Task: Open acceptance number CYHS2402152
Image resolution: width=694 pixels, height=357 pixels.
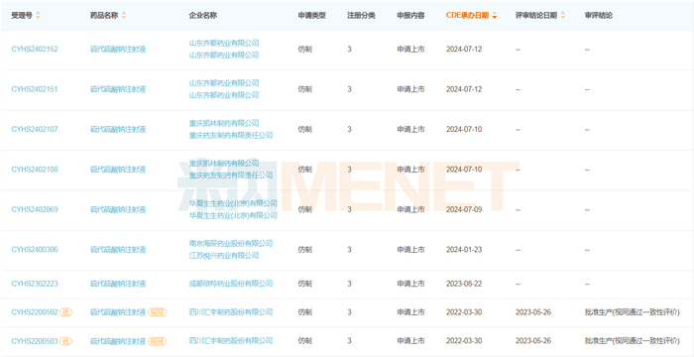Action: click(x=35, y=50)
